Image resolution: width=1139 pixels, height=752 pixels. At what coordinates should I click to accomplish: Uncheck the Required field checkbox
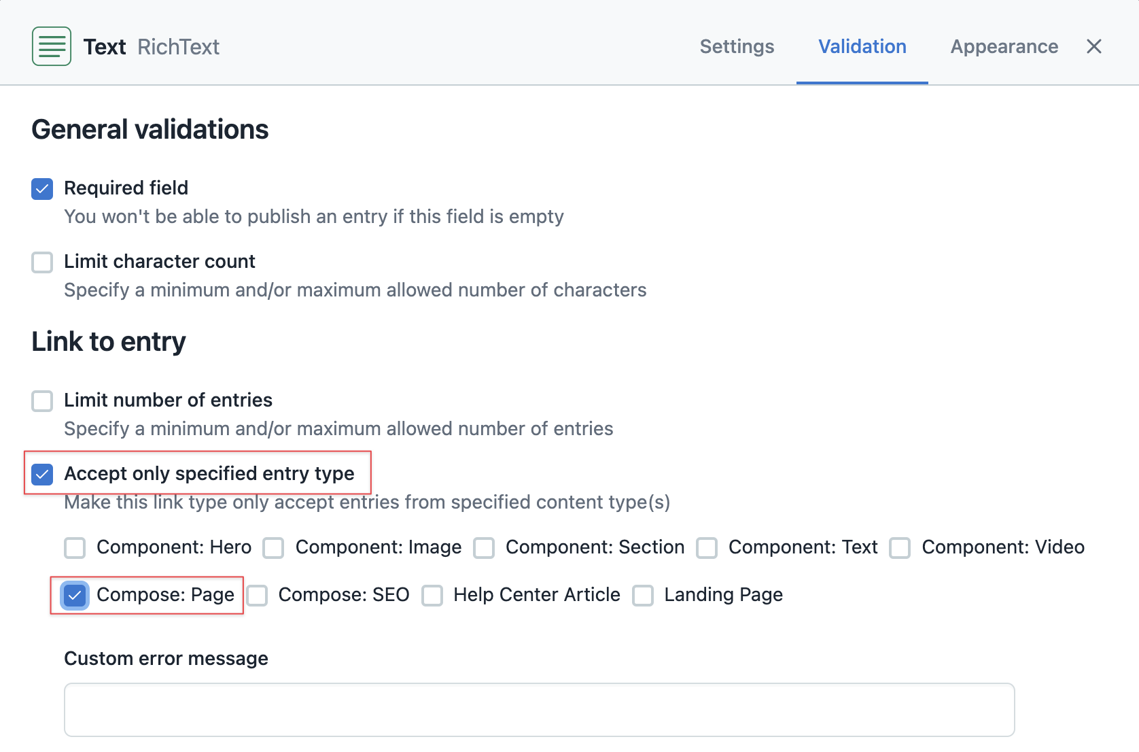pyautogui.click(x=41, y=189)
